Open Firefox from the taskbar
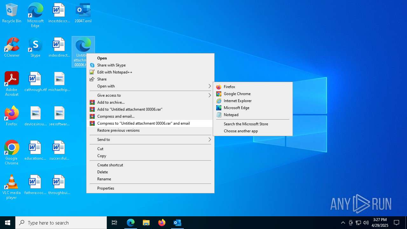 pyautogui.click(x=162, y=223)
